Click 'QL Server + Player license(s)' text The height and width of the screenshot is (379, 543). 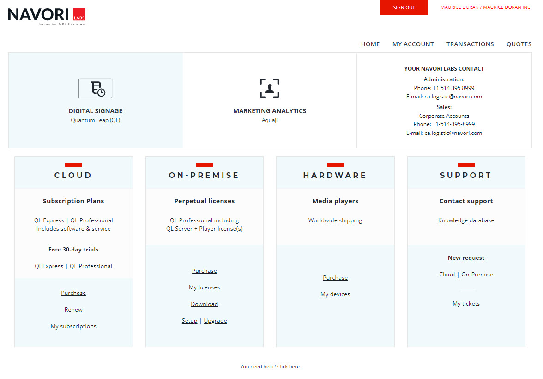(204, 228)
